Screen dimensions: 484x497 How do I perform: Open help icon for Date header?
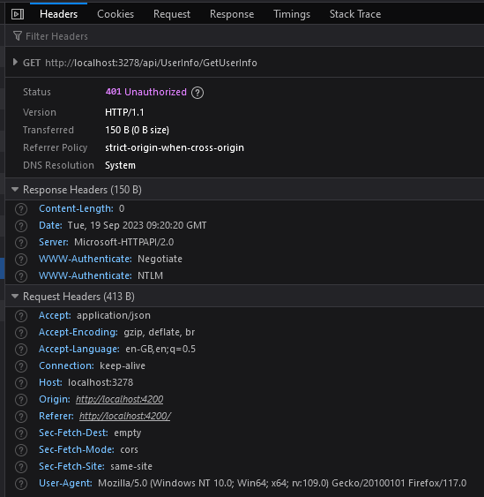[x=21, y=226]
